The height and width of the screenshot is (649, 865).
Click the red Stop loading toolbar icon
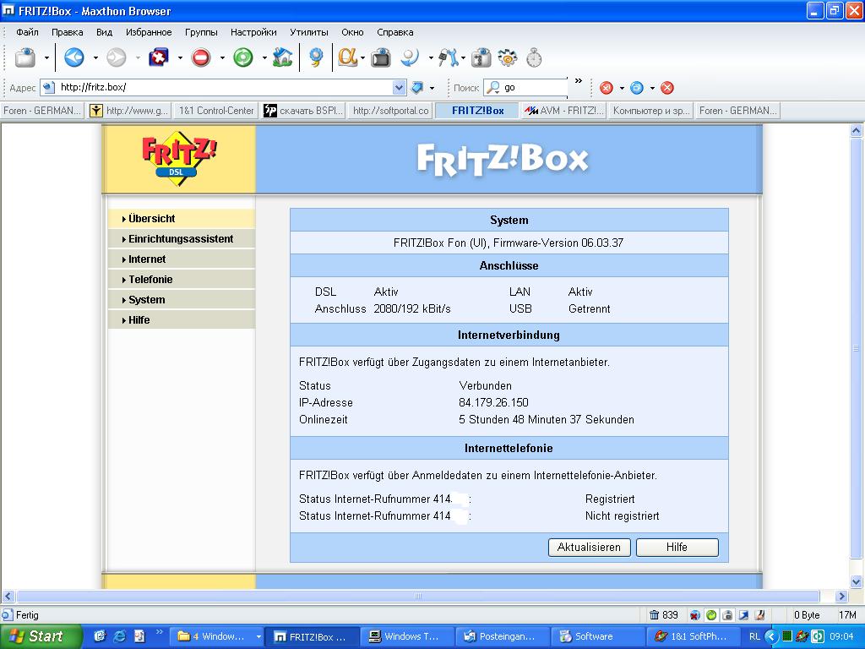click(201, 57)
